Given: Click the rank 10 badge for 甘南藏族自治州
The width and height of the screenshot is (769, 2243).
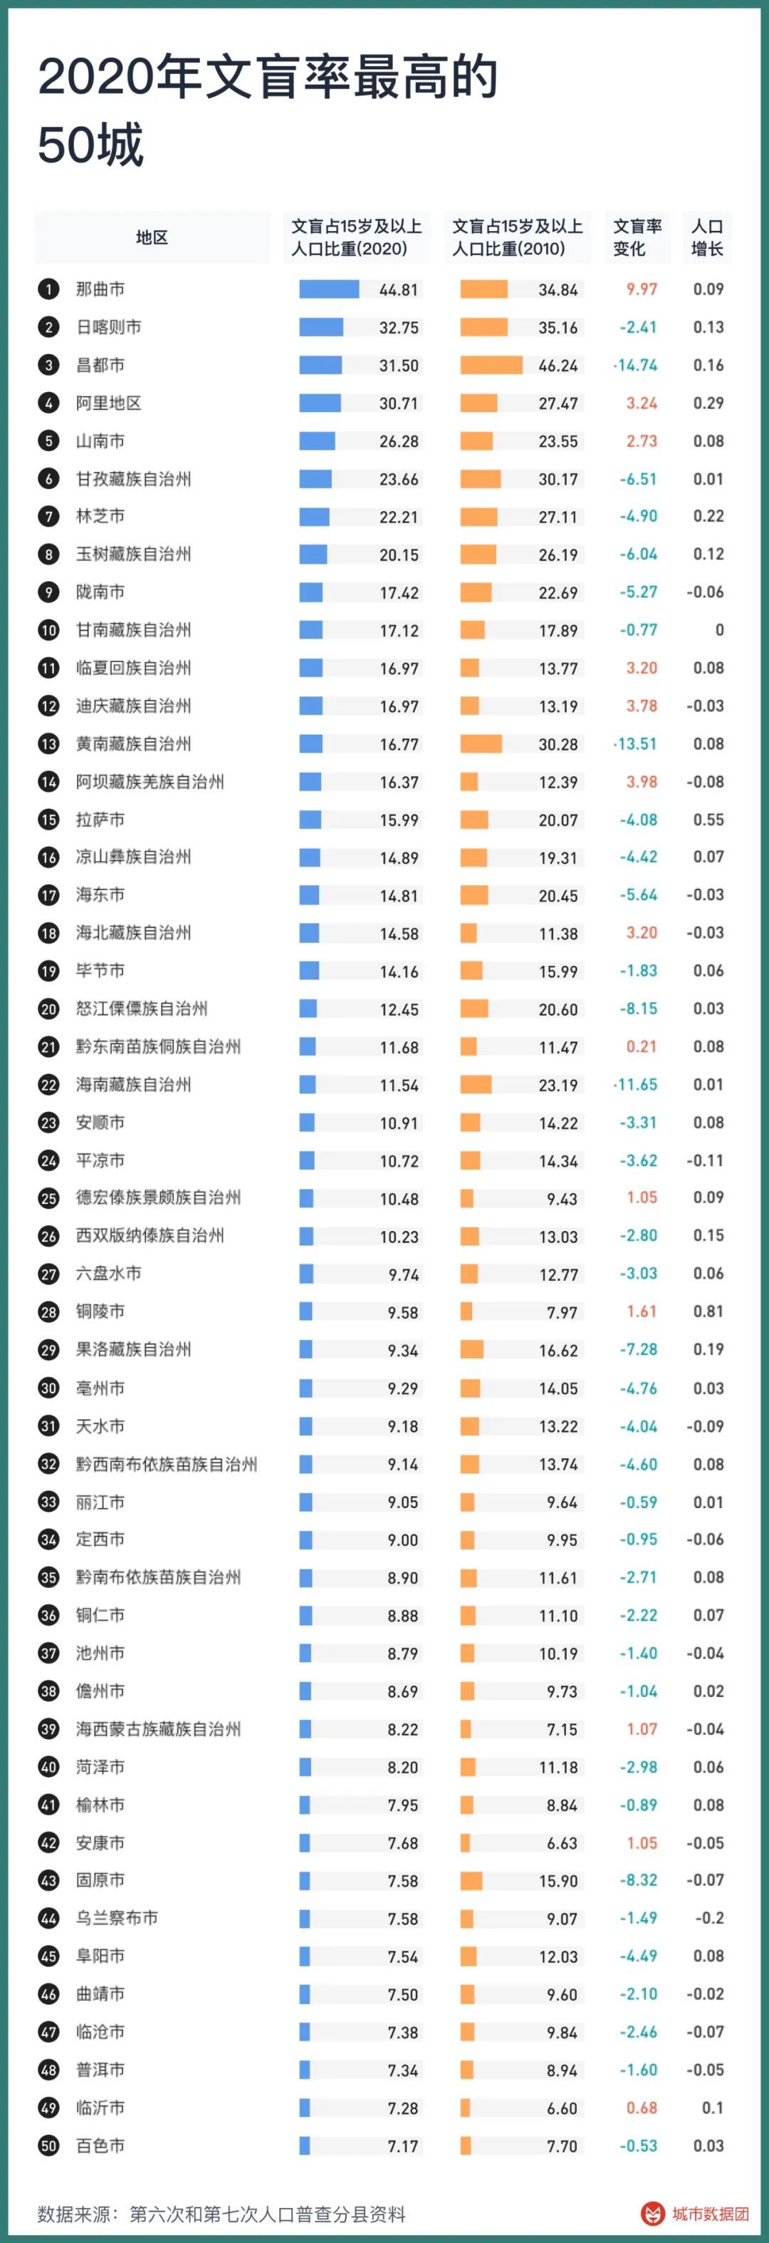Looking at the screenshot, I should (x=48, y=630).
